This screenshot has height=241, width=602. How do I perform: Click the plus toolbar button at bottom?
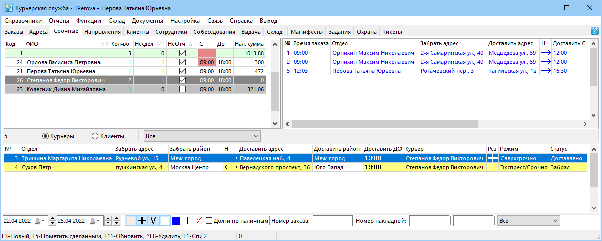[x=142, y=220]
